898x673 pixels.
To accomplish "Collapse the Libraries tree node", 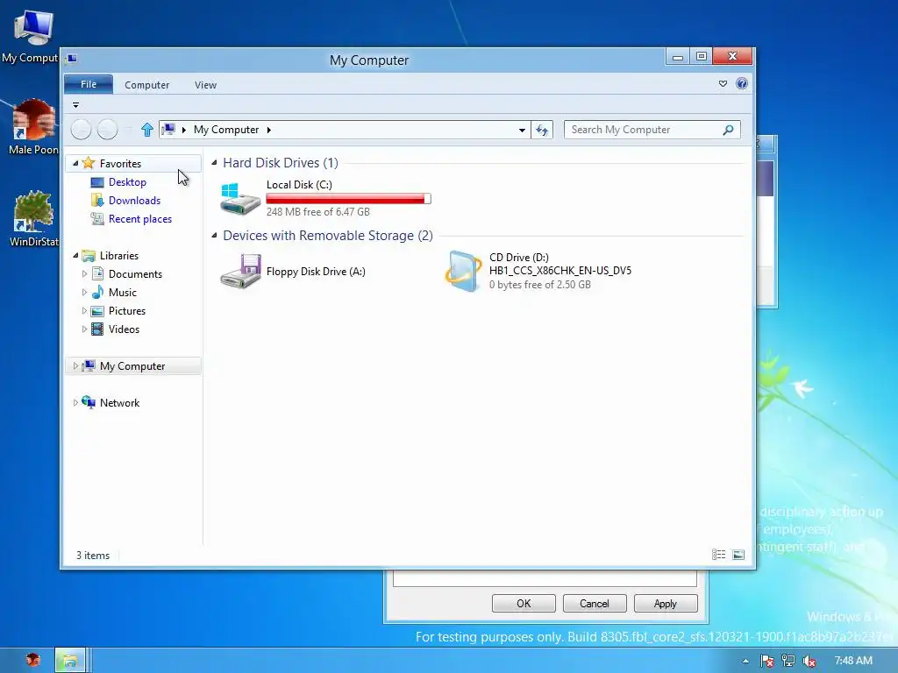I will point(75,255).
